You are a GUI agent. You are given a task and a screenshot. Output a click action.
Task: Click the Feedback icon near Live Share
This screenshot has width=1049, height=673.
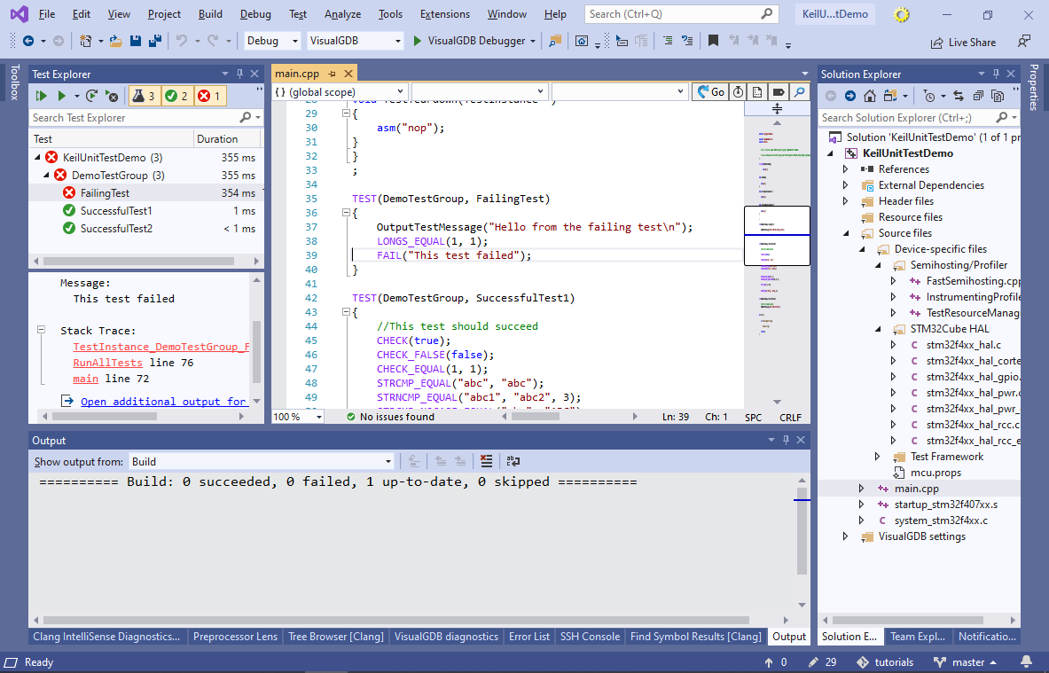[x=1023, y=42]
